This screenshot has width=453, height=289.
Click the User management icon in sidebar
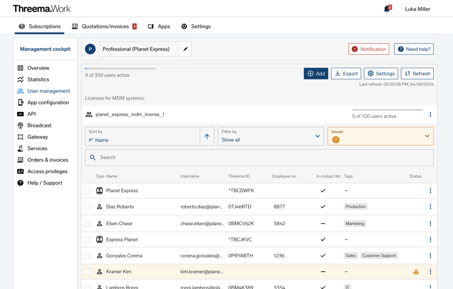coord(19,91)
